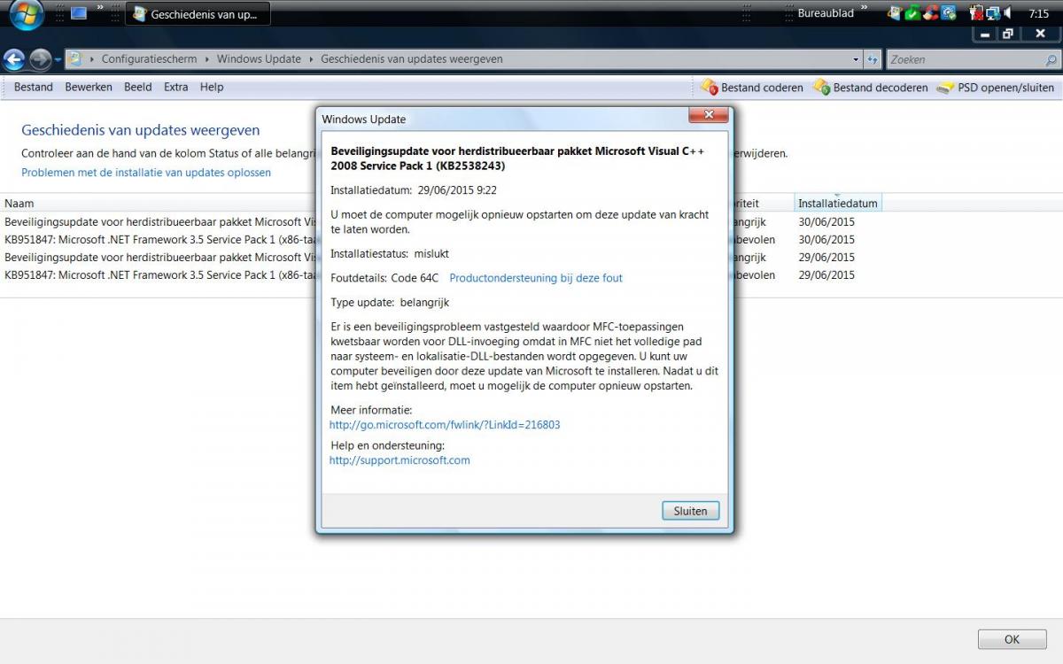This screenshot has height=664, width=1063.
Task: Click the Forward arrow navigation button
Action: (40, 59)
